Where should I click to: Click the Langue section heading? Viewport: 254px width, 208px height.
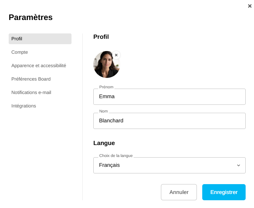click(x=104, y=143)
